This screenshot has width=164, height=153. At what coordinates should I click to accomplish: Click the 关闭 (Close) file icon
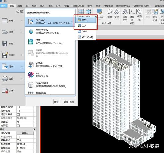click(5, 91)
